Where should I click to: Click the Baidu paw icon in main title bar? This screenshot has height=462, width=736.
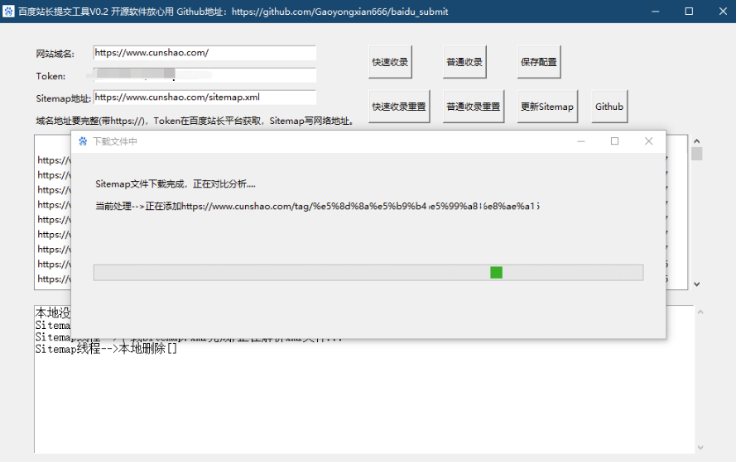[9, 12]
